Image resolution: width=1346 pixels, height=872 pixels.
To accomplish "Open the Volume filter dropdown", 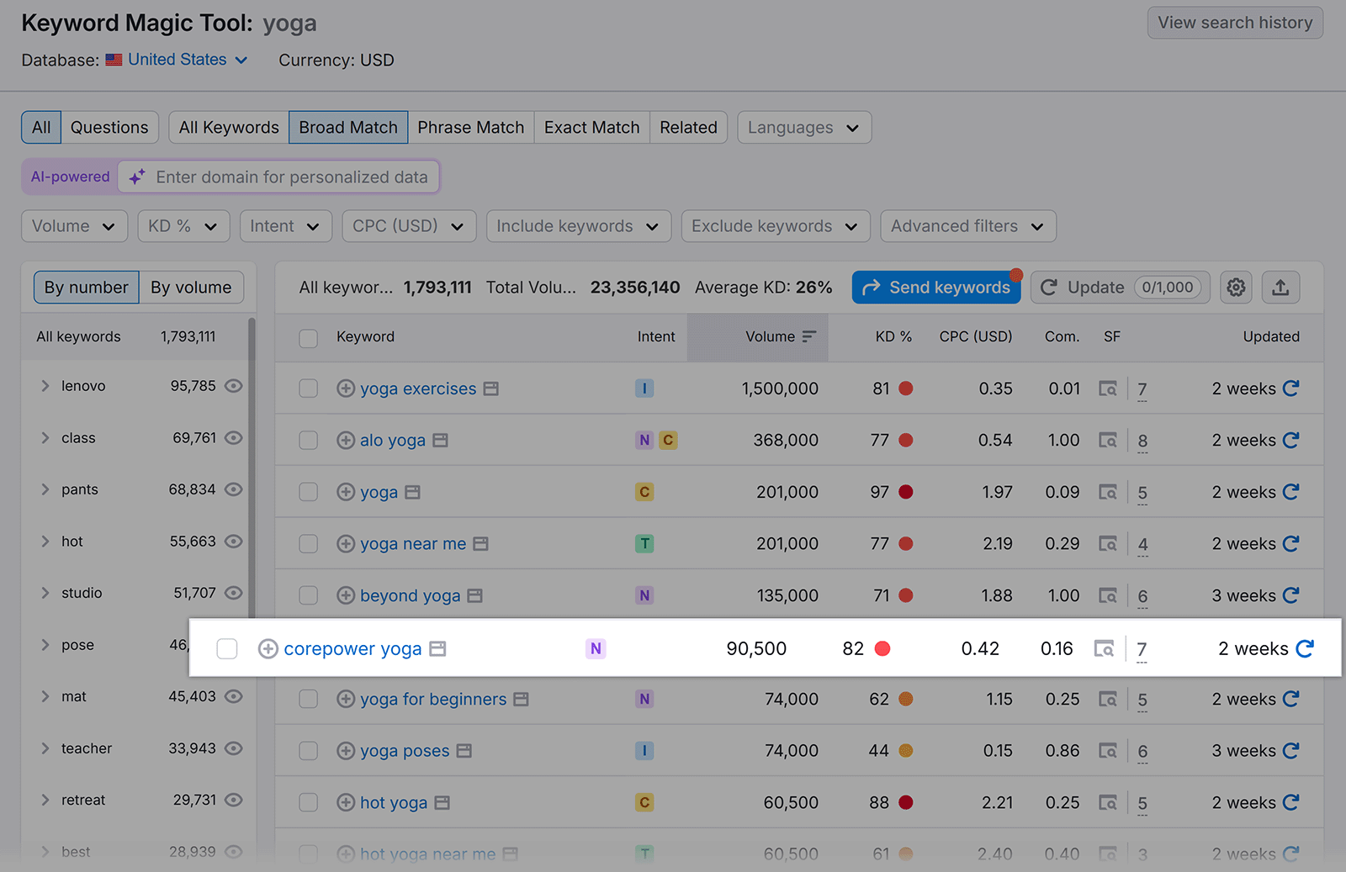I will pyautogui.click(x=74, y=225).
